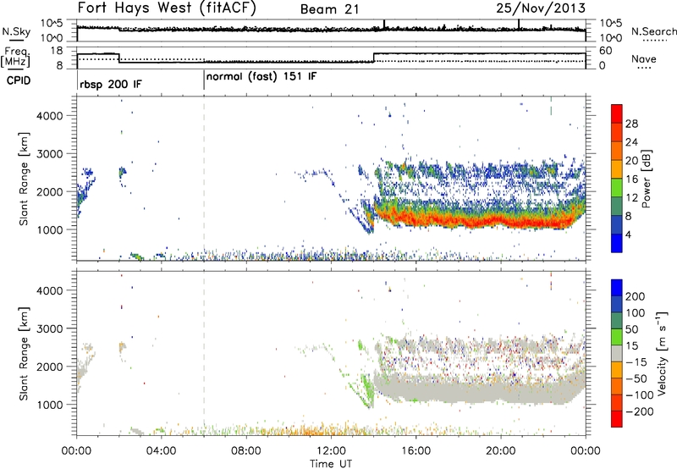The height and width of the screenshot is (469, 677).
Task: Click the 'Fort Hays West (fitACF)' title
Action: coord(167,8)
